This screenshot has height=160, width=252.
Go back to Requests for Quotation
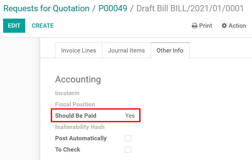(46, 8)
